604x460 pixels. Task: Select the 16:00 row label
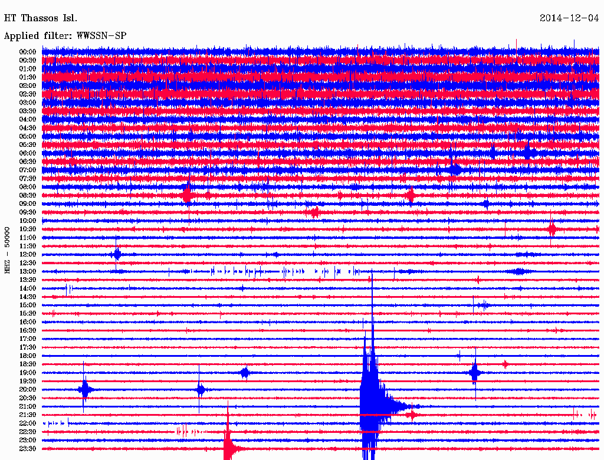click(x=28, y=322)
